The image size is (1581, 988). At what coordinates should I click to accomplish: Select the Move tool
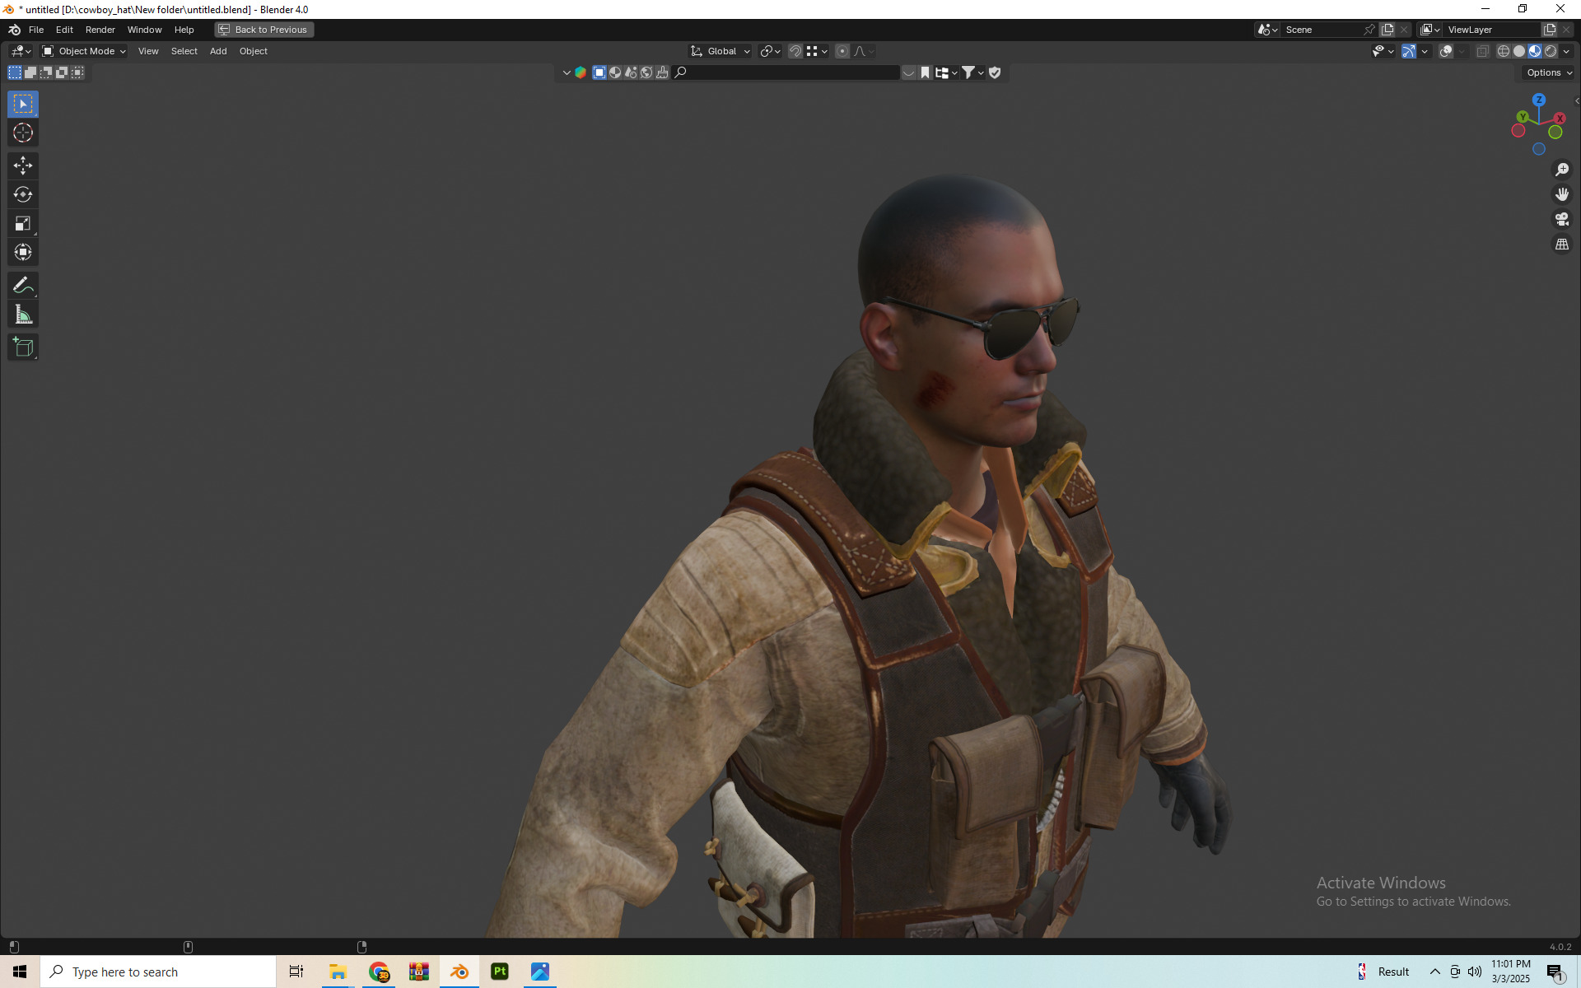click(23, 165)
